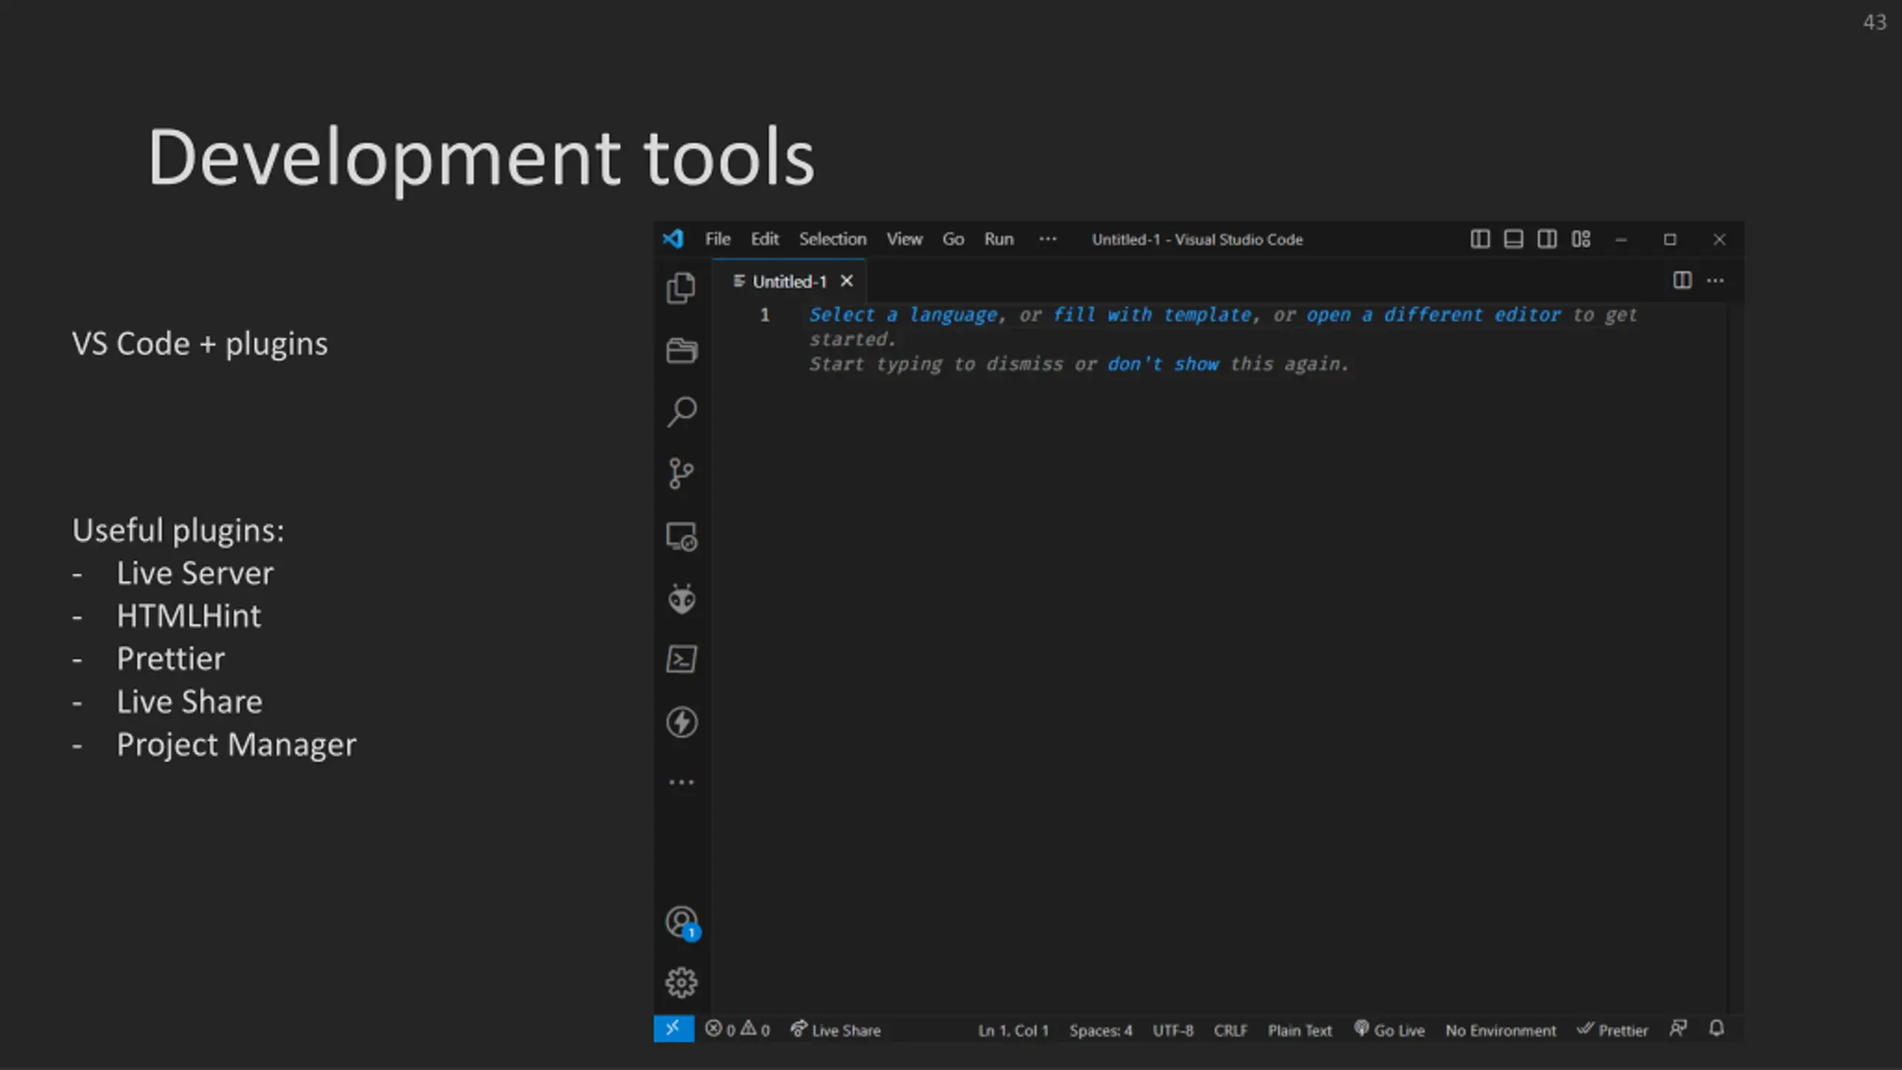
Task: Open the Remote Explorer monitor icon
Action: (681, 536)
